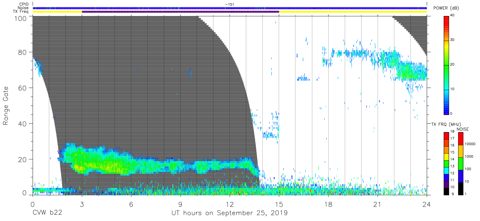Viewport: 480px width, 221px height.
Task: Click the NOISE legend title
Action: pos(463,129)
